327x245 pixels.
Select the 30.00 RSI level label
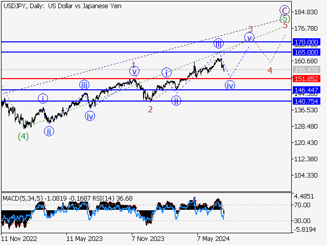coord(302,220)
